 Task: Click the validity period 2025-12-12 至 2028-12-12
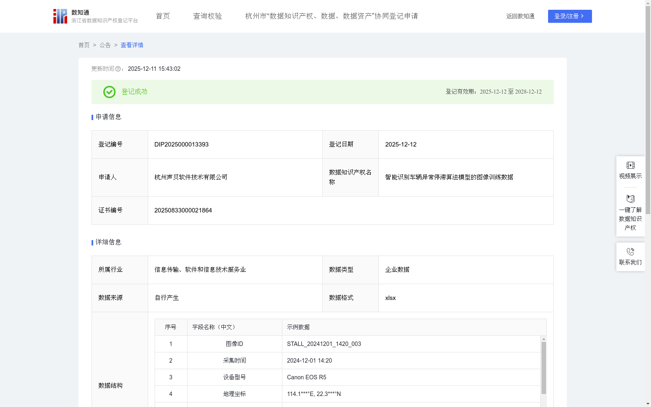(x=511, y=92)
